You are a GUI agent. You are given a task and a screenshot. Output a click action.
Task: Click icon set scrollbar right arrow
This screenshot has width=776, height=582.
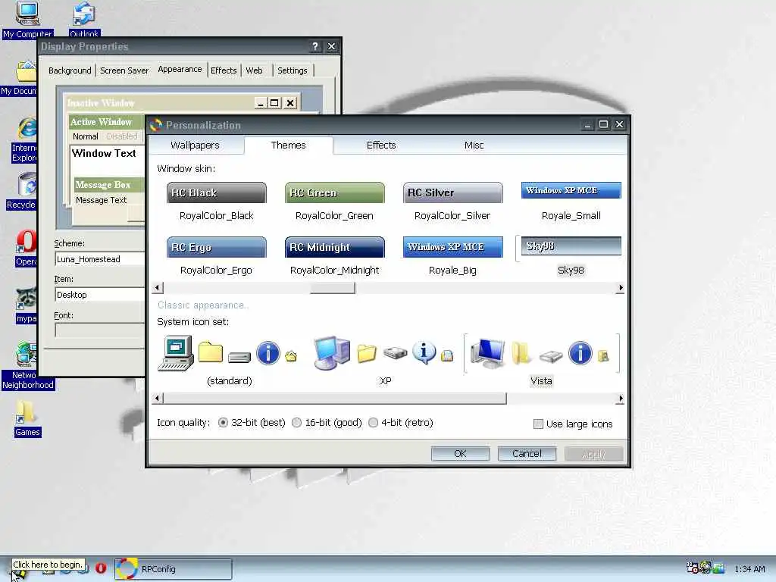tap(621, 399)
